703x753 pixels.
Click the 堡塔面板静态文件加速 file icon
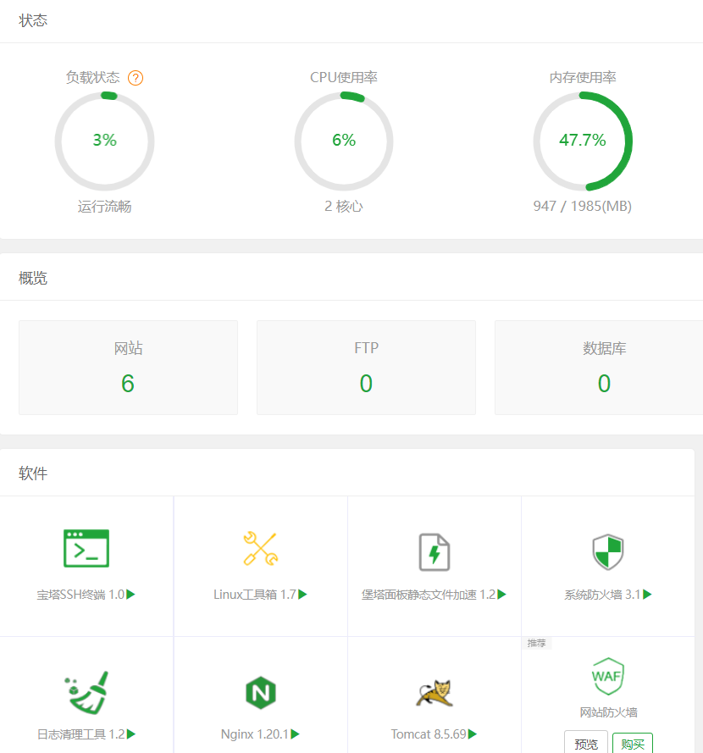tap(435, 551)
